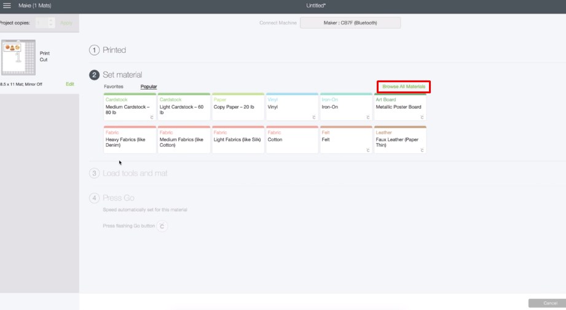The width and height of the screenshot is (566, 310).
Task: Select Light Fabrics (like Silk)
Action: [238, 139]
